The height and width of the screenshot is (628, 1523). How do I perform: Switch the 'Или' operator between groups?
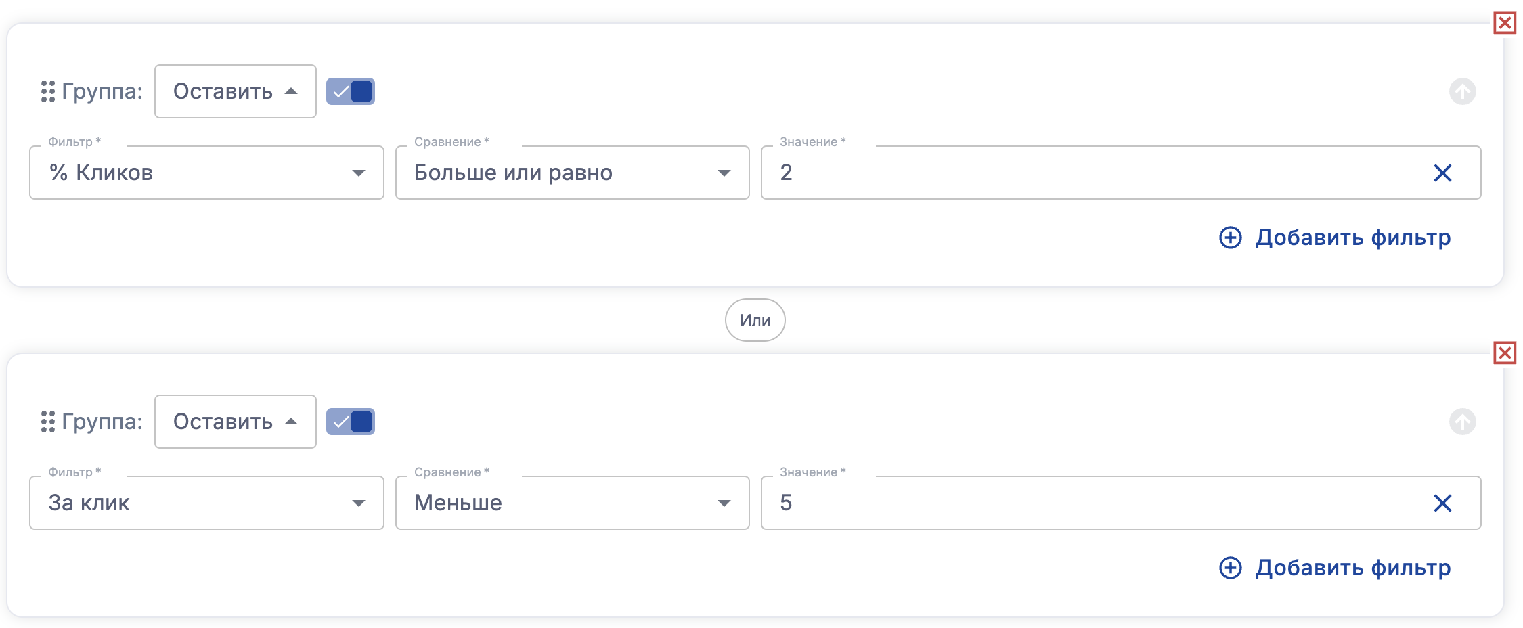pyautogui.click(x=755, y=320)
